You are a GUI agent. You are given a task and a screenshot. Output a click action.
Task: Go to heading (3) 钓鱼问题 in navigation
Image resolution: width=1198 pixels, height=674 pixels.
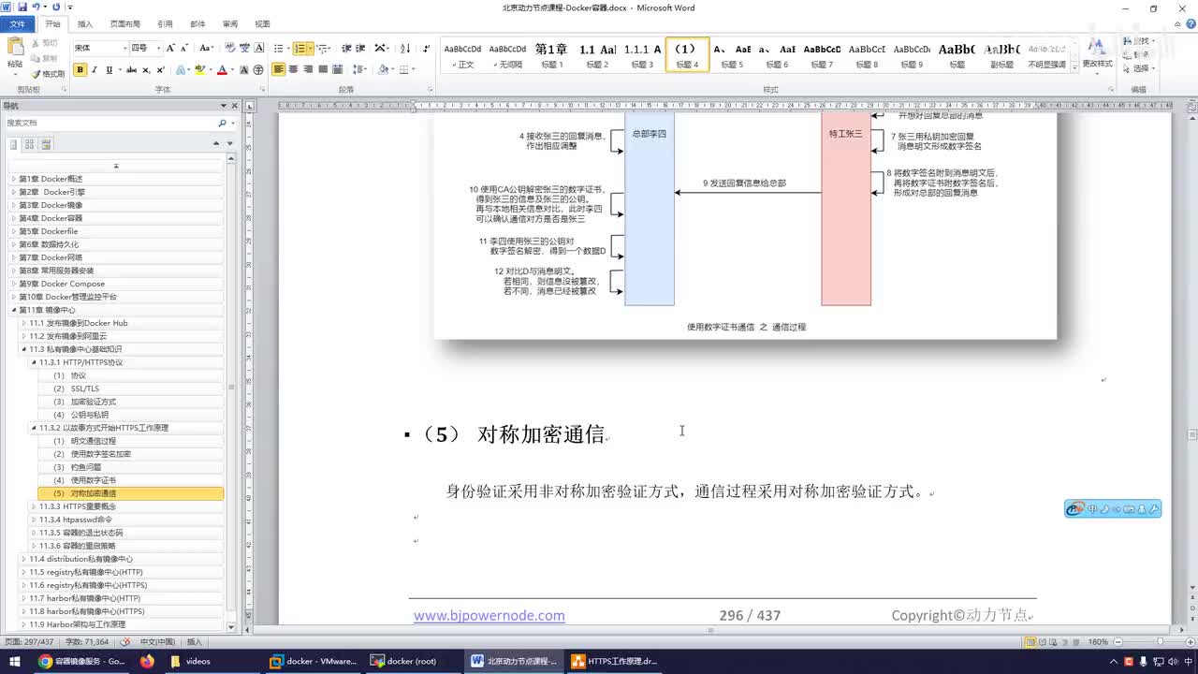point(77,467)
